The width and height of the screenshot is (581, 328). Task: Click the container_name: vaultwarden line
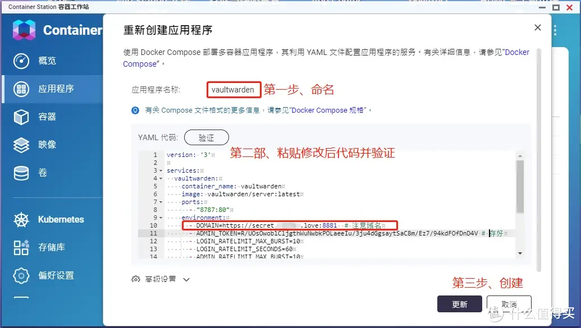[233, 186]
